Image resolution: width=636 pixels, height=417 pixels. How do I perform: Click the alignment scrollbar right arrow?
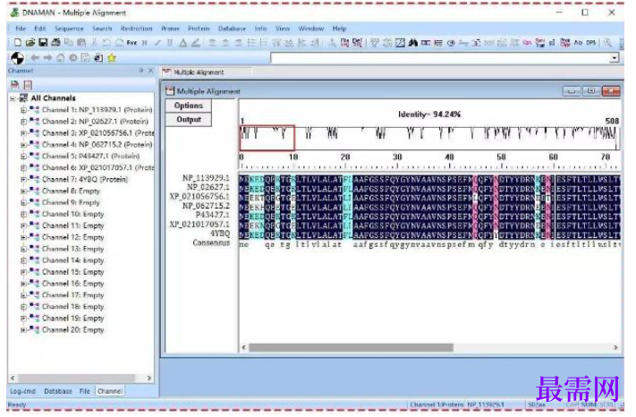[615, 347]
